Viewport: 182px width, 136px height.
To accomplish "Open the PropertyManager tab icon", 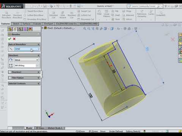I will (15, 29).
